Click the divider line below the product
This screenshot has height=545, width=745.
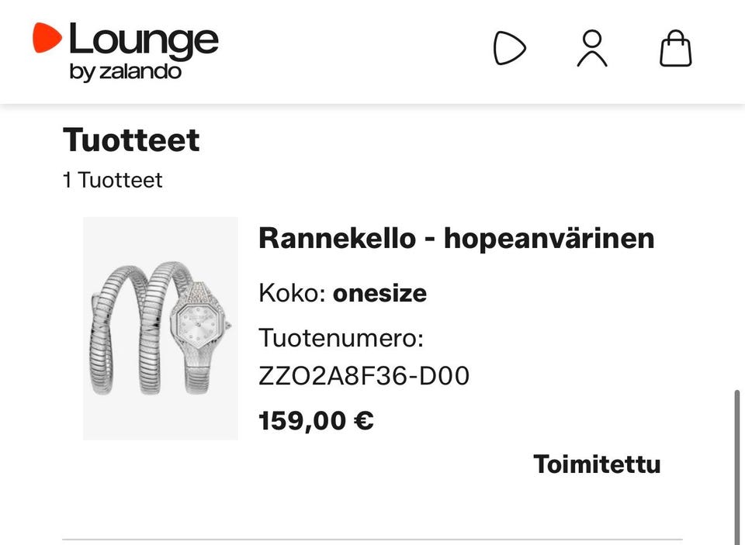[399, 540]
